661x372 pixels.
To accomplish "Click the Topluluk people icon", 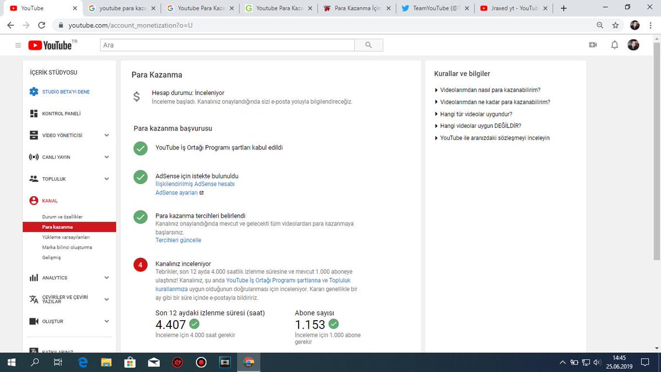I will point(34,179).
